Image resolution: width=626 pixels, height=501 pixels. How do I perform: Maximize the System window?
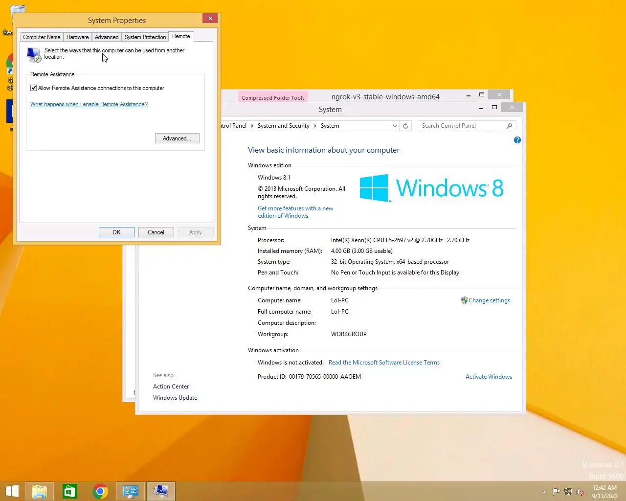tap(494, 108)
